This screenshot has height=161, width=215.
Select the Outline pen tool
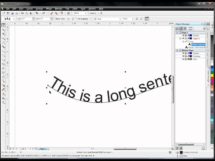[3, 94]
